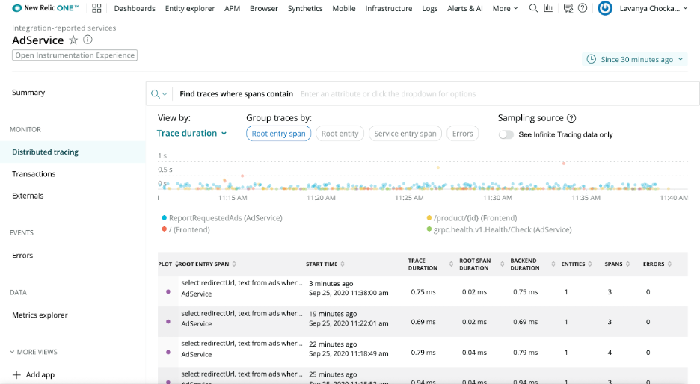700x384 pixels.
Task: Select Distributed tracing in sidebar
Action: pyautogui.click(x=73, y=152)
